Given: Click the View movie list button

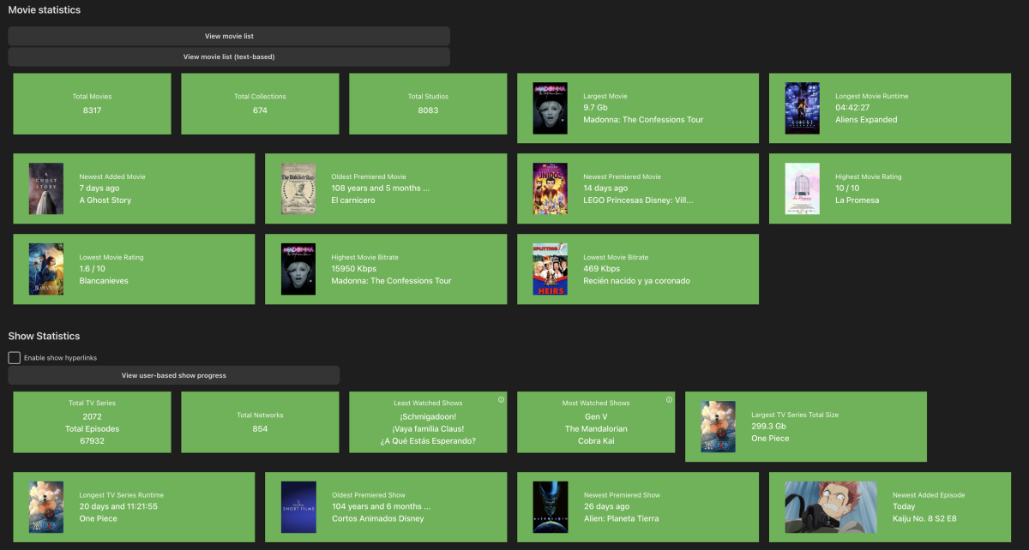Looking at the screenshot, I should click(x=229, y=36).
